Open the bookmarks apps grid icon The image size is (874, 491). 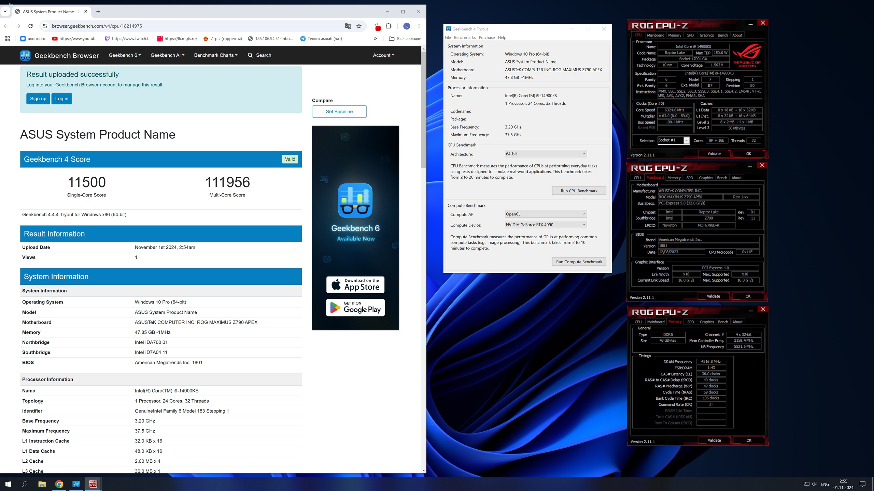pos(7,39)
